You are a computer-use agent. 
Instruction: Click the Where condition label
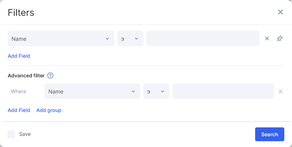pos(18,91)
